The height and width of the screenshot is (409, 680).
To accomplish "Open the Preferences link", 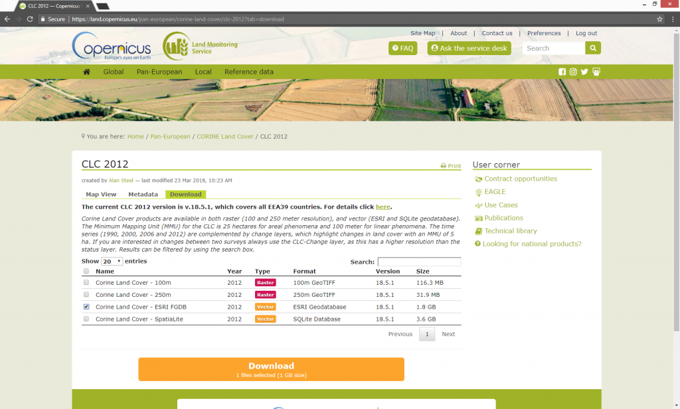I will click(x=544, y=33).
